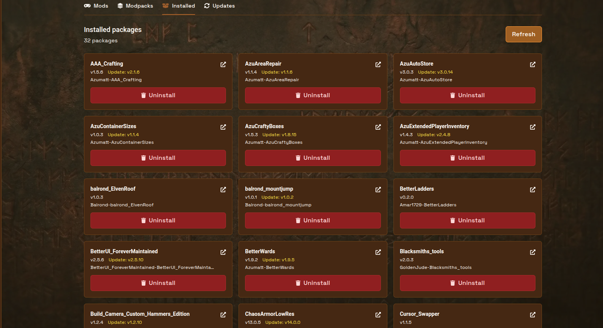Uninstall BetterWards package
Screen dimensions: 603x328
pos(313,283)
